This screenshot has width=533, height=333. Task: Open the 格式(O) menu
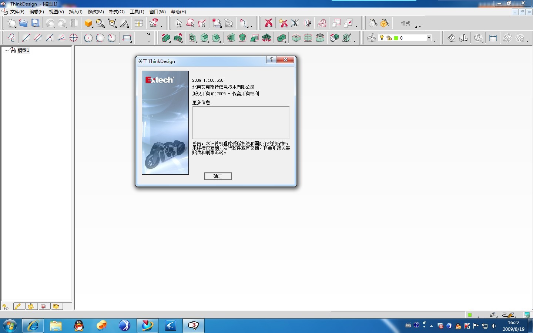[x=117, y=12]
